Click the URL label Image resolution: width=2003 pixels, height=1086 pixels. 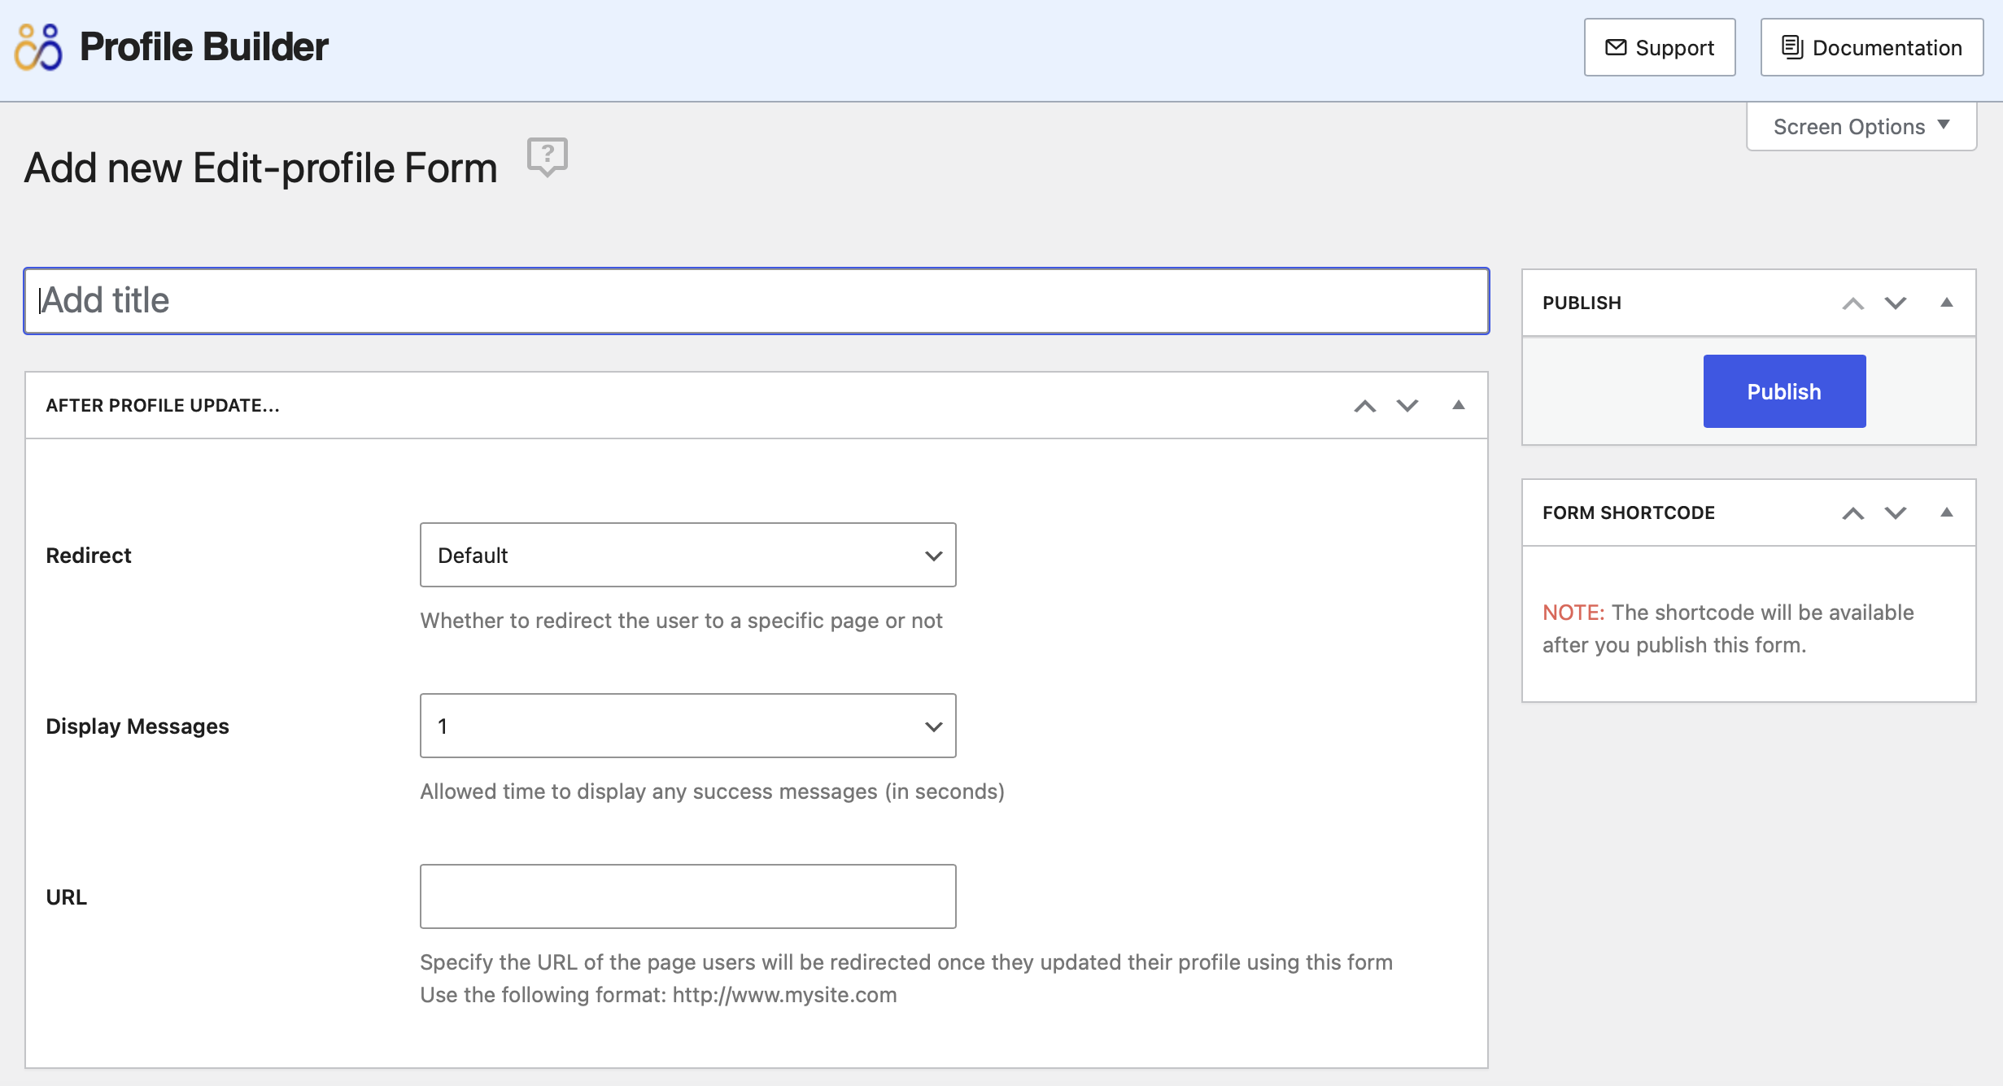[66, 897]
